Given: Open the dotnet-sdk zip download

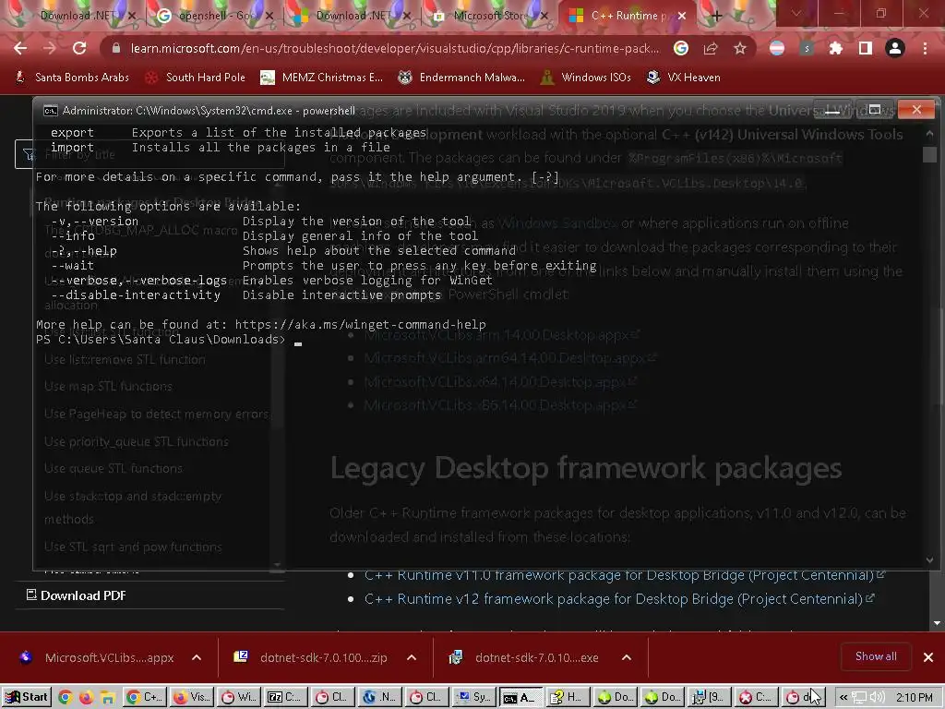Looking at the screenshot, I should coord(311,657).
